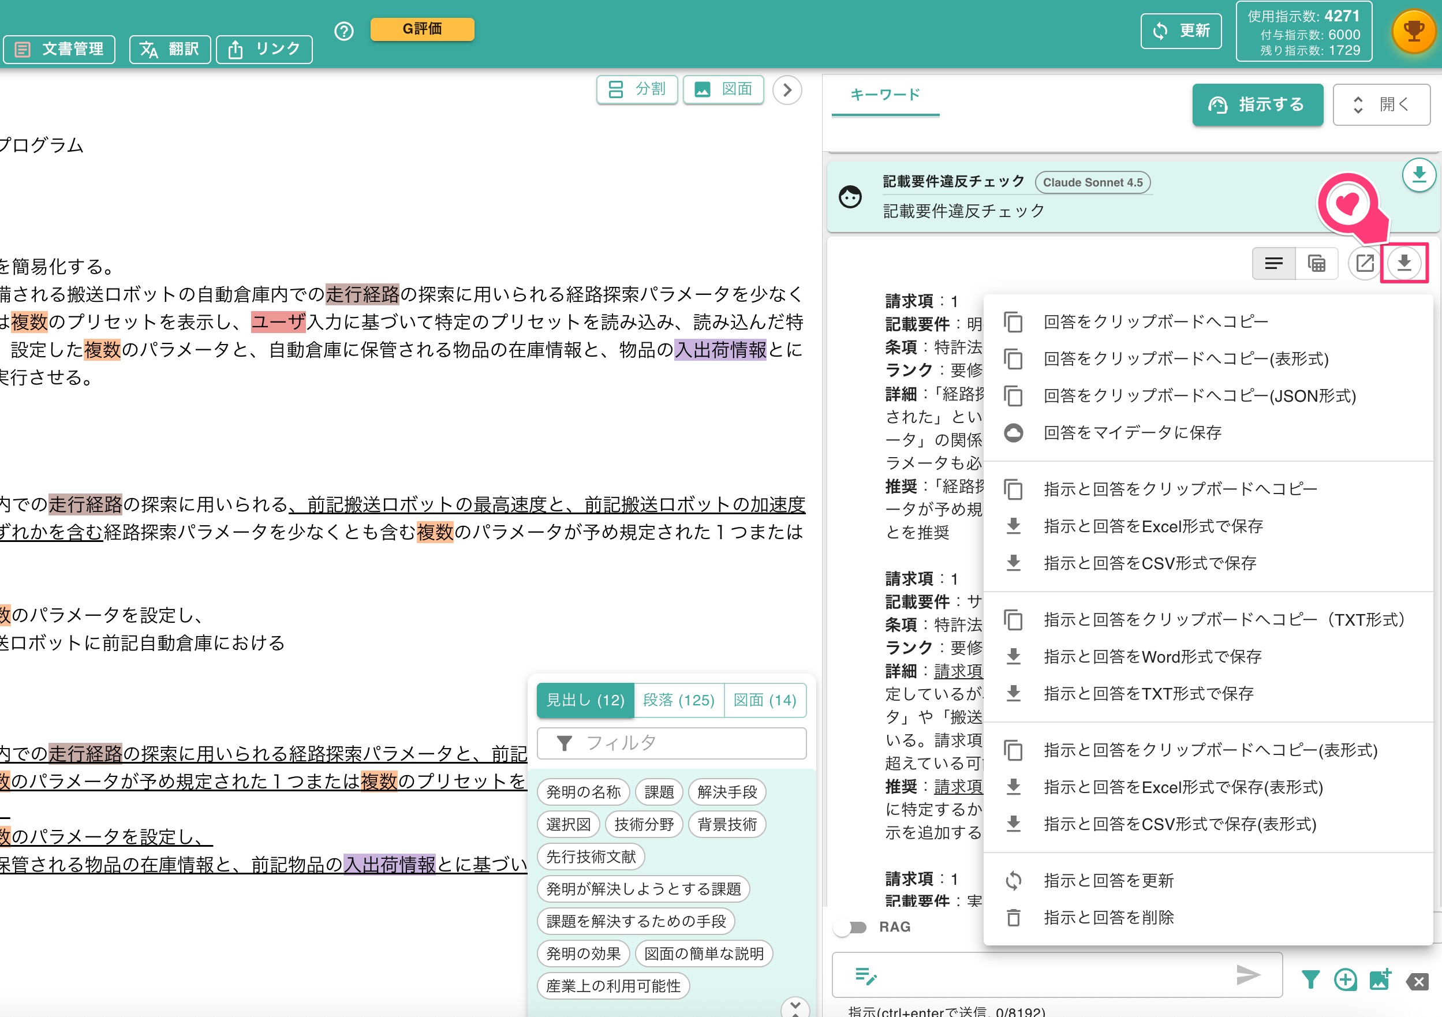Click the filter funnel icon near input
This screenshot has width=1442, height=1017.
click(1310, 979)
